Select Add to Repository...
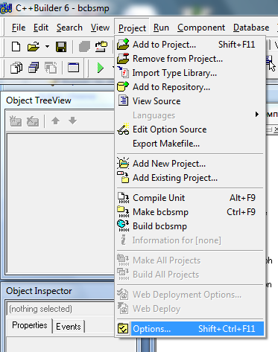Screen dimensions: 278x352 [x=190, y=87]
